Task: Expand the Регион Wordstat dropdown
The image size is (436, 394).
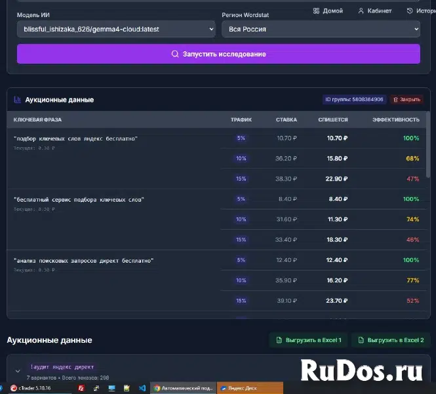Action: click(321, 29)
